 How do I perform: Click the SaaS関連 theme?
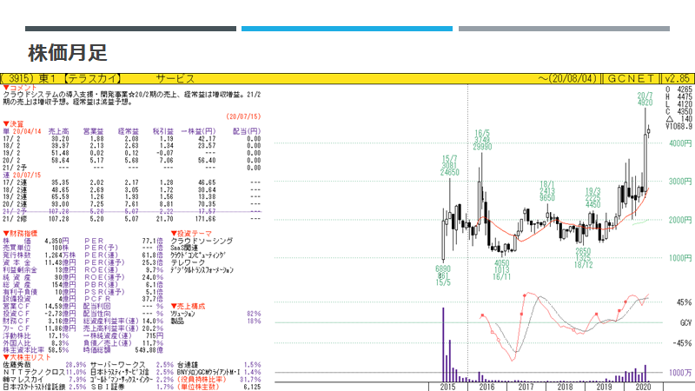point(184,249)
